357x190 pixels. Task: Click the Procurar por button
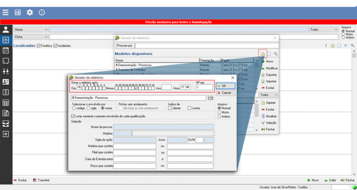[x=125, y=45]
